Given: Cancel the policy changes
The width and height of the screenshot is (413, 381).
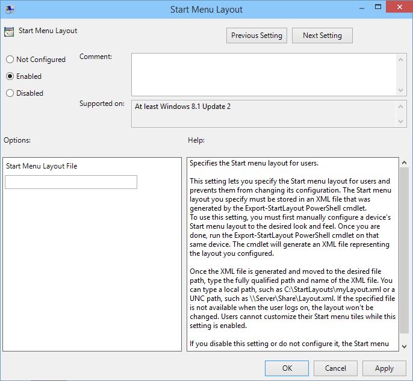Looking at the screenshot, I should [x=335, y=368].
